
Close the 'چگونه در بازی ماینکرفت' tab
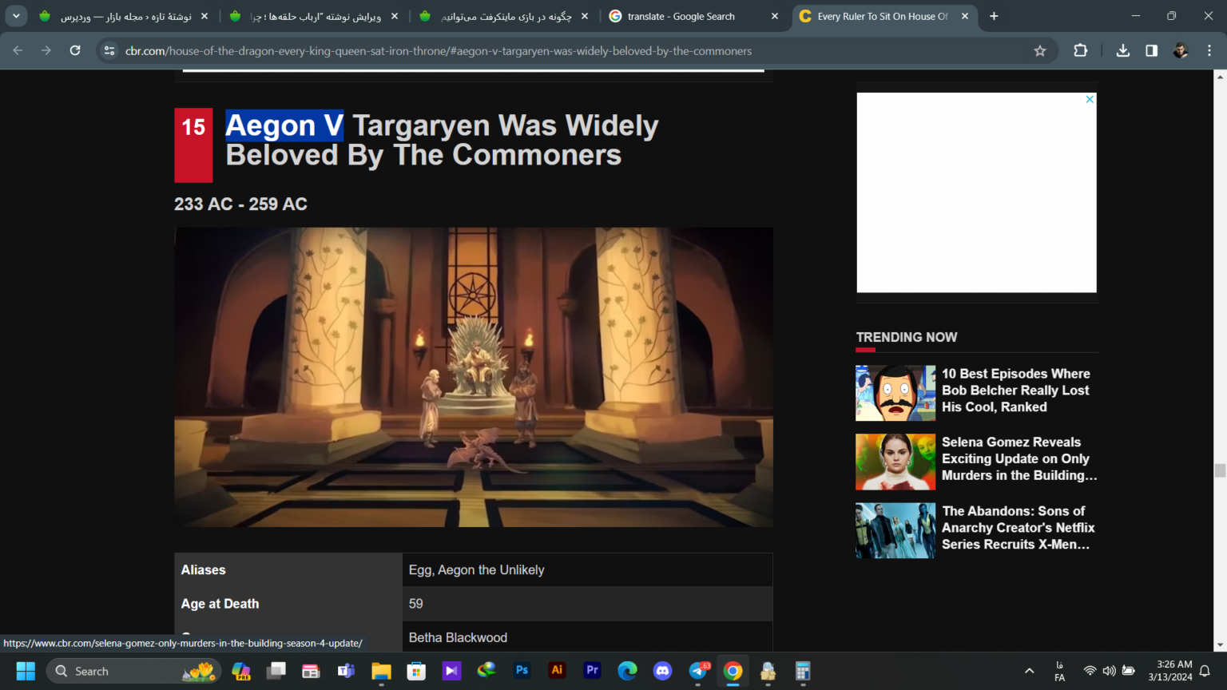coord(585,16)
